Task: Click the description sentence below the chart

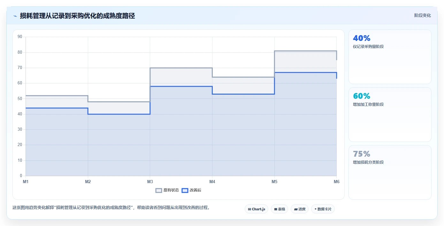Action: click(111, 207)
